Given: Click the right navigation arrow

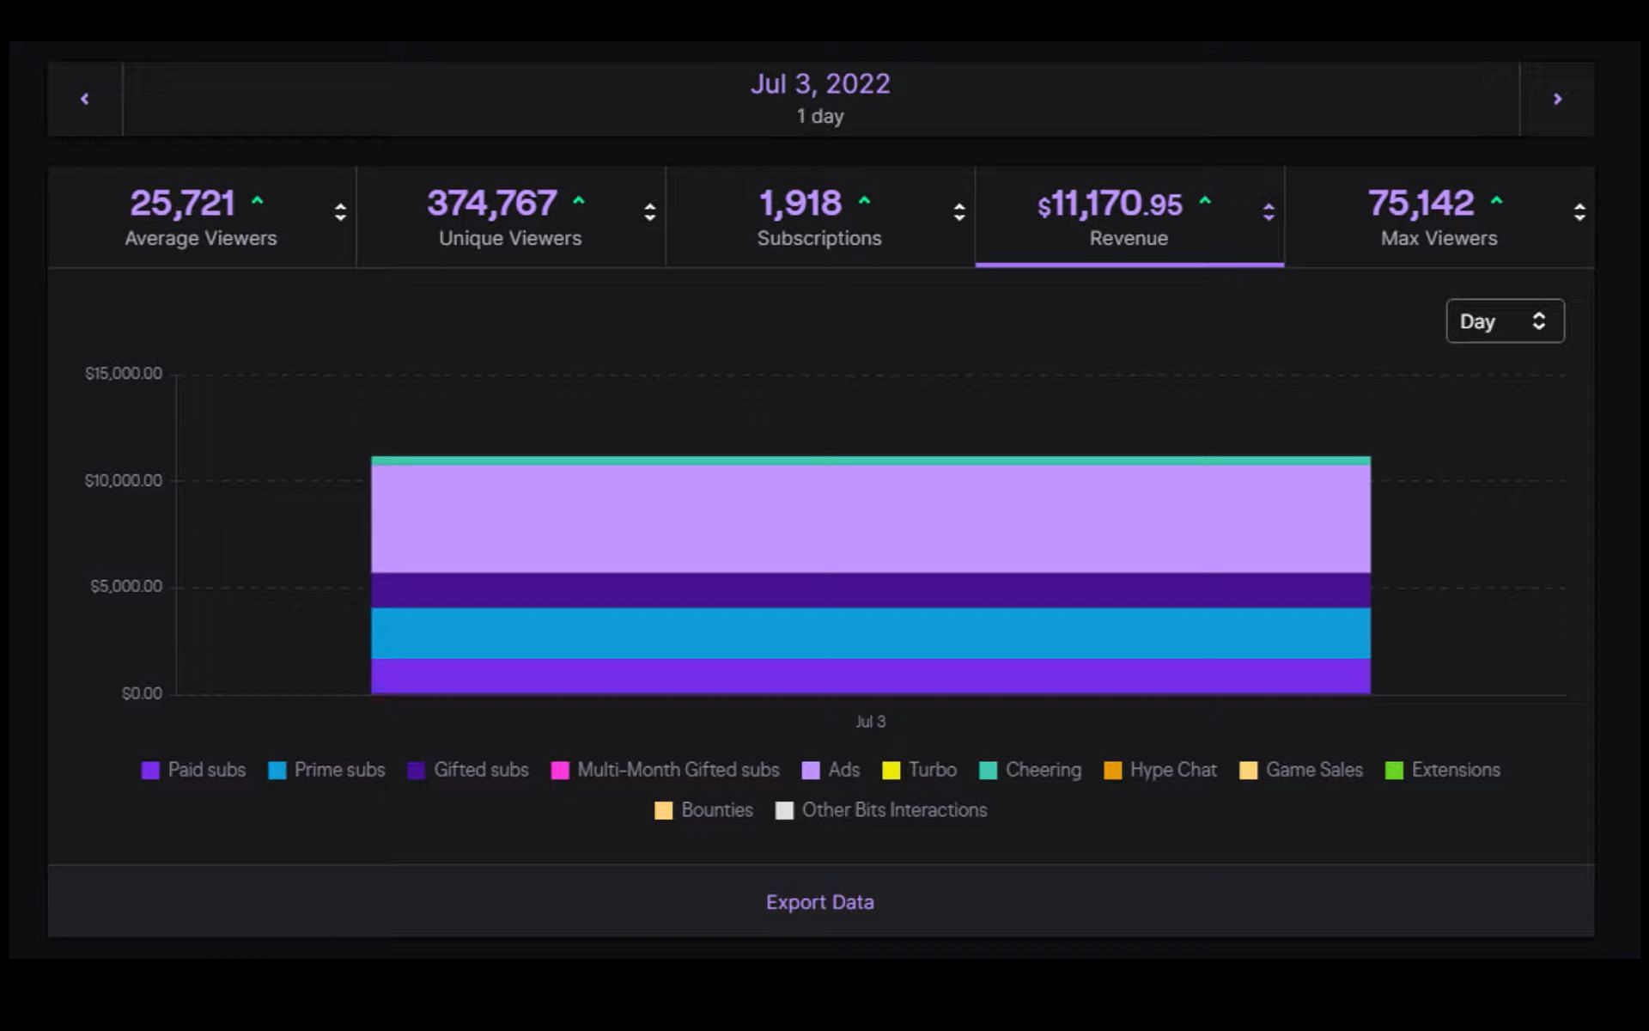Looking at the screenshot, I should point(1558,99).
